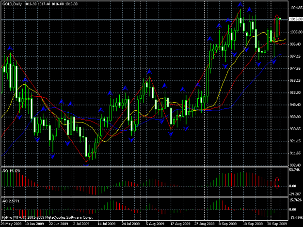
Task: Click the AO scale value -29.287
Action: (295, 194)
